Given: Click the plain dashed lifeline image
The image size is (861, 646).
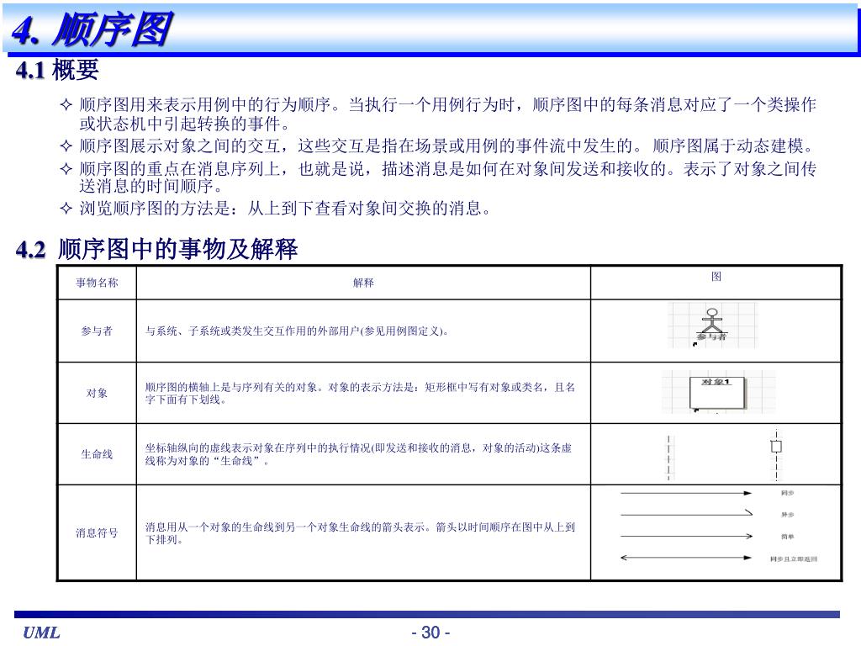Looking at the screenshot, I should [x=668, y=457].
